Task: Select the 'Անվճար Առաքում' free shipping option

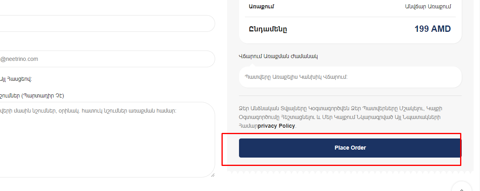Action: [x=428, y=6]
